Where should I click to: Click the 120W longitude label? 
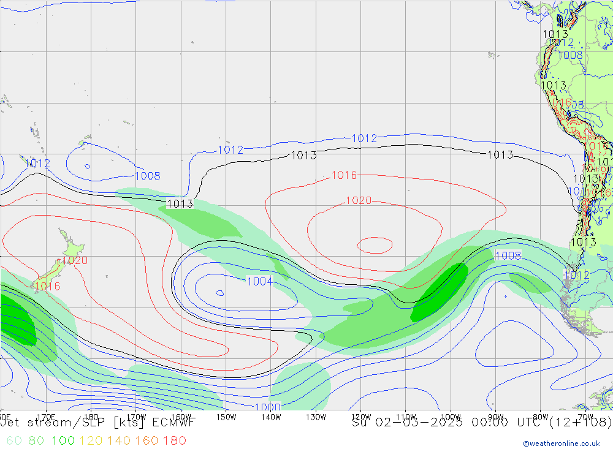click(x=361, y=417)
